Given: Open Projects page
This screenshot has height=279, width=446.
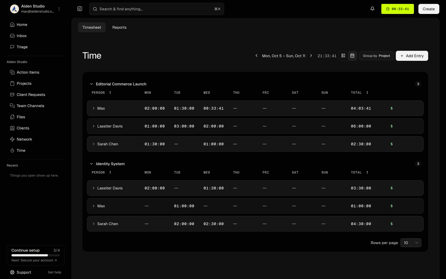Looking at the screenshot, I should (x=36, y=83).
